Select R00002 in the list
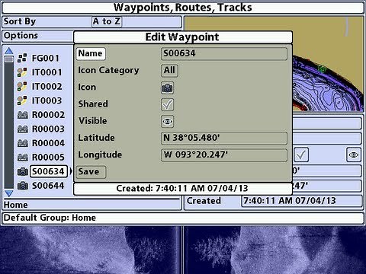366x274 pixels. (48, 115)
